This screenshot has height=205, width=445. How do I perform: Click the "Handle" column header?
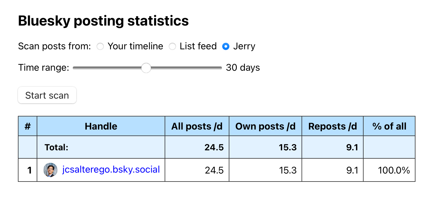click(101, 126)
